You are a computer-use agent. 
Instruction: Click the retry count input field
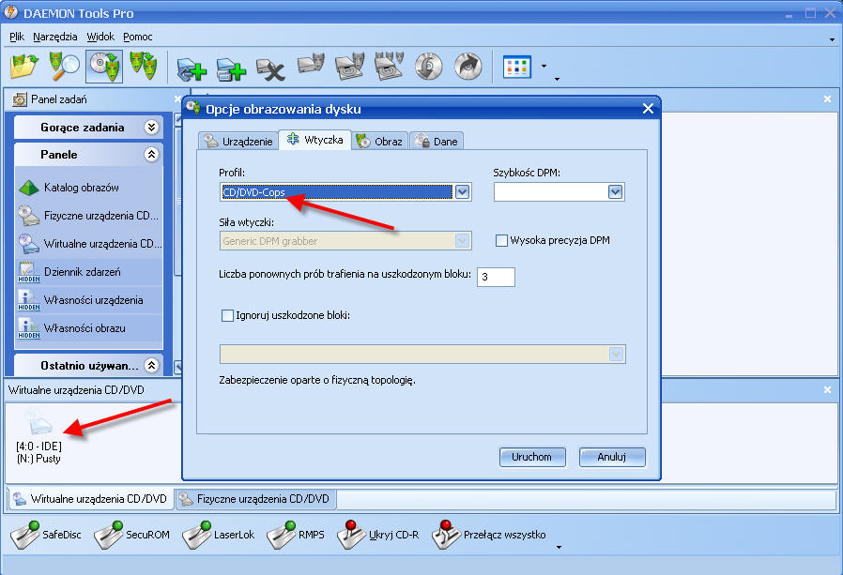coord(496,277)
